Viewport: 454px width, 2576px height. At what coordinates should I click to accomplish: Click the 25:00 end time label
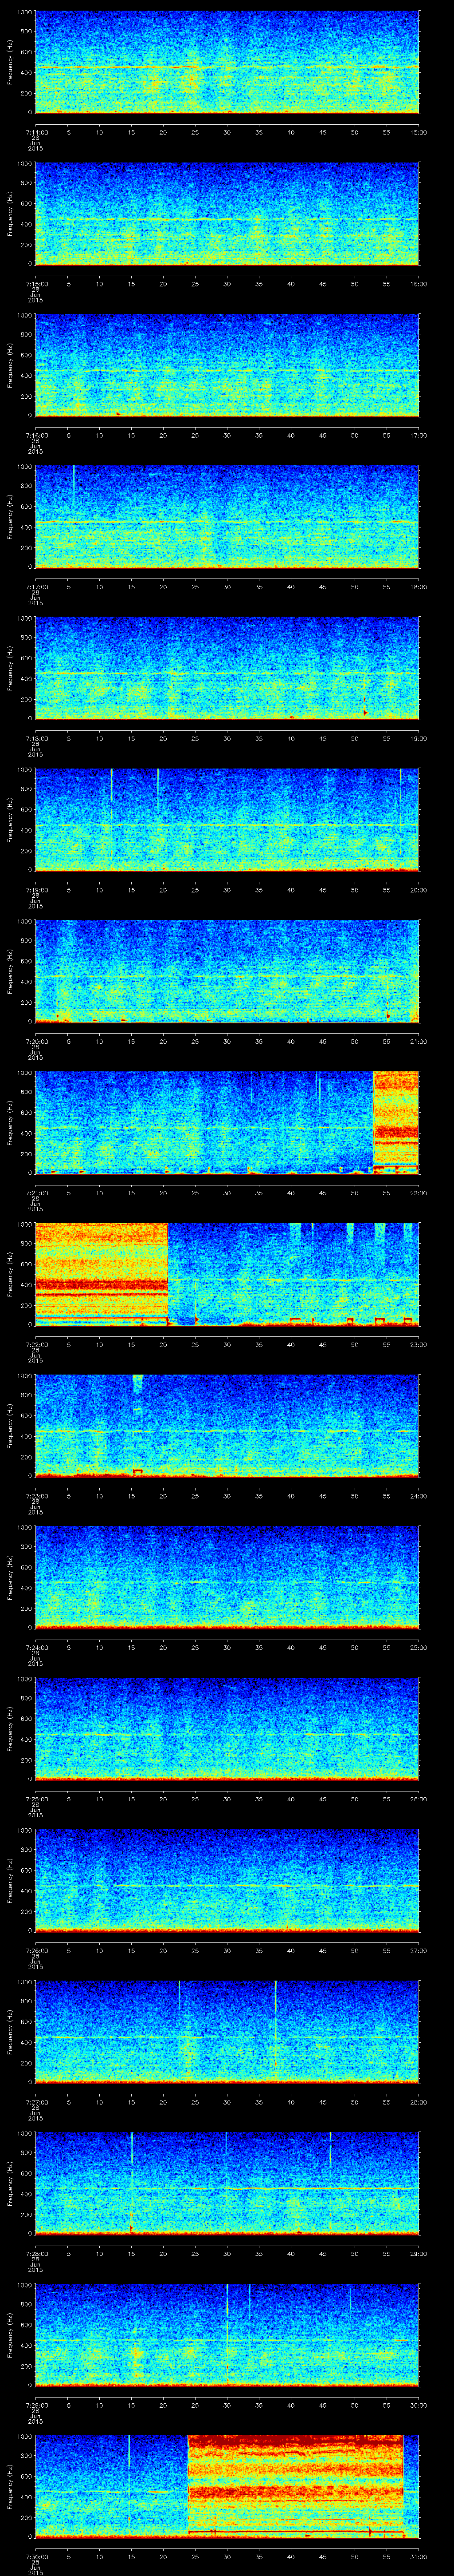tap(419, 1647)
